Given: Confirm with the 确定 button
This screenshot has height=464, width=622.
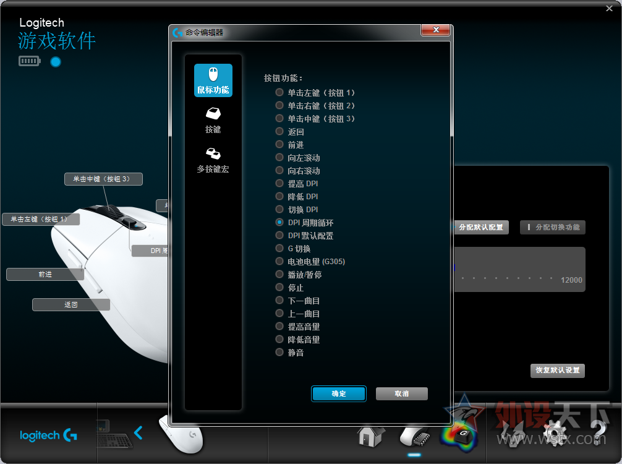Looking at the screenshot, I should [x=338, y=393].
